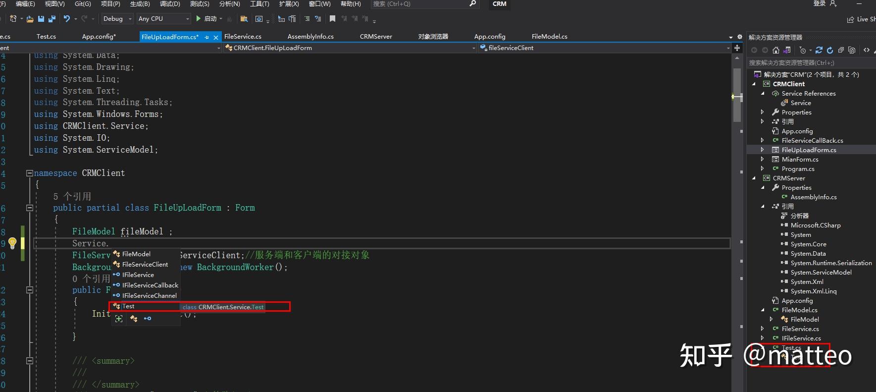Click the editor split window icon
Viewport: 876px width, 392px height.
pos(737,48)
